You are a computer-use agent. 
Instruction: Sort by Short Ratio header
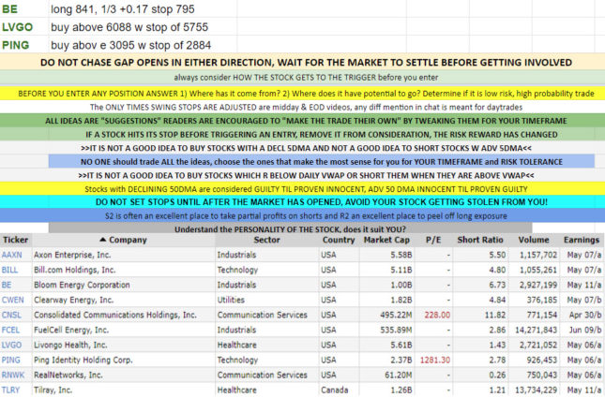pyautogui.click(x=480, y=240)
